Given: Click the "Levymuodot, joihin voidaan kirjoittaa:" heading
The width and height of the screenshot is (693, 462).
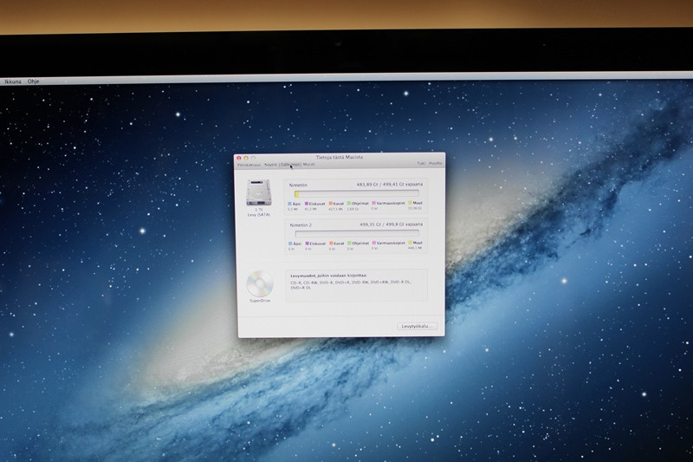Looking at the screenshot, I should coord(329,276).
